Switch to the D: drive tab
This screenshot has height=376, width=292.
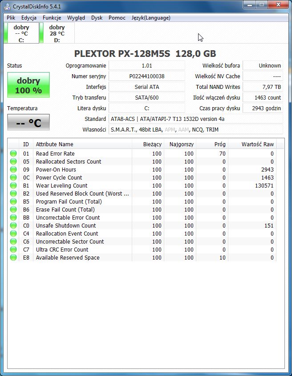pos(57,33)
